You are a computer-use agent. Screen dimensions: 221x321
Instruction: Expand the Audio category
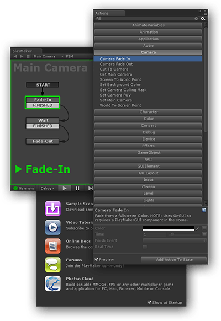pyautogui.click(x=148, y=46)
